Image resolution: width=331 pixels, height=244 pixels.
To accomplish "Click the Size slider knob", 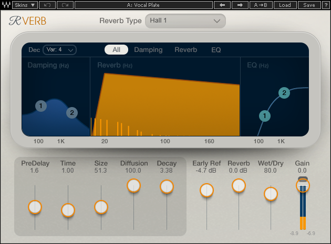I will tap(101, 207).
